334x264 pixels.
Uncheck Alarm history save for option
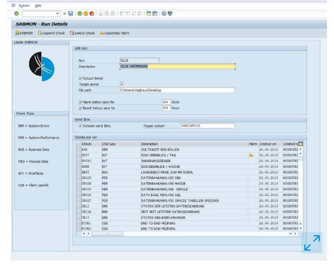pyautogui.click(x=80, y=102)
